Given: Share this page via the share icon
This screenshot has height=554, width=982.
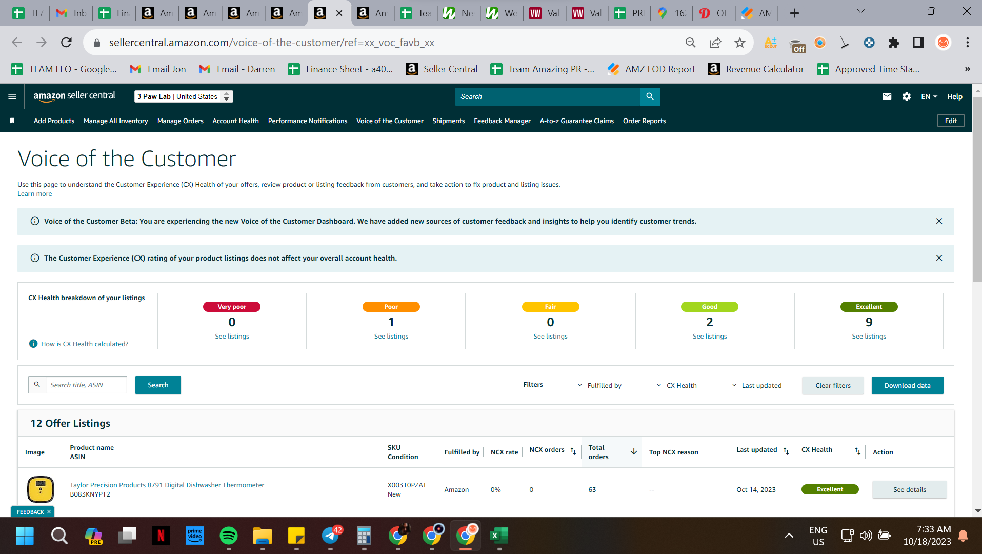Looking at the screenshot, I should (715, 43).
